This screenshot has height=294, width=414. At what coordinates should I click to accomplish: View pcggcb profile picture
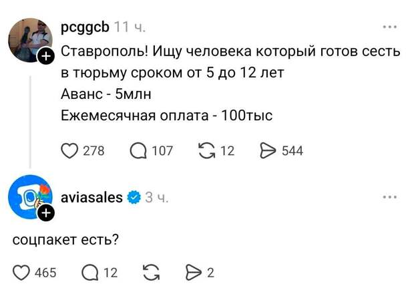tap(29, 40)
